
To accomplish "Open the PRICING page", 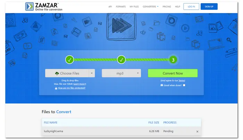I will (x=167, y=7).
